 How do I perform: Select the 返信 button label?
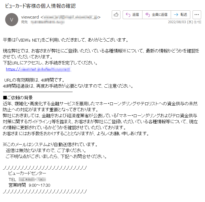(135, 15)
